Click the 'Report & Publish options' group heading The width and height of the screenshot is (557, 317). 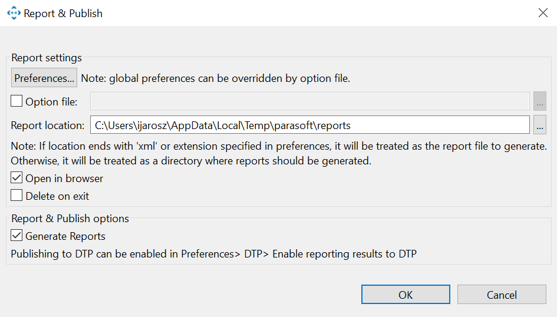(x=70, y=219)
